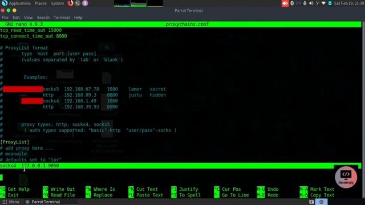Open the Places menu
The width and height of the screenshot is (365, 205).
coord(40,3)
